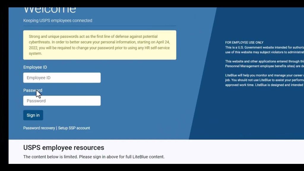Click the U.S. Government website warning line
This screenshot has width=304, height=171.
coord(264,47)
